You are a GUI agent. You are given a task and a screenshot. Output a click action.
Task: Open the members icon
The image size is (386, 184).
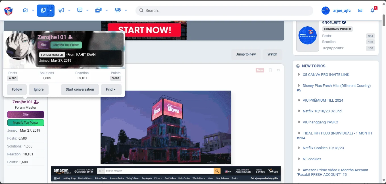tap(118, 10)
